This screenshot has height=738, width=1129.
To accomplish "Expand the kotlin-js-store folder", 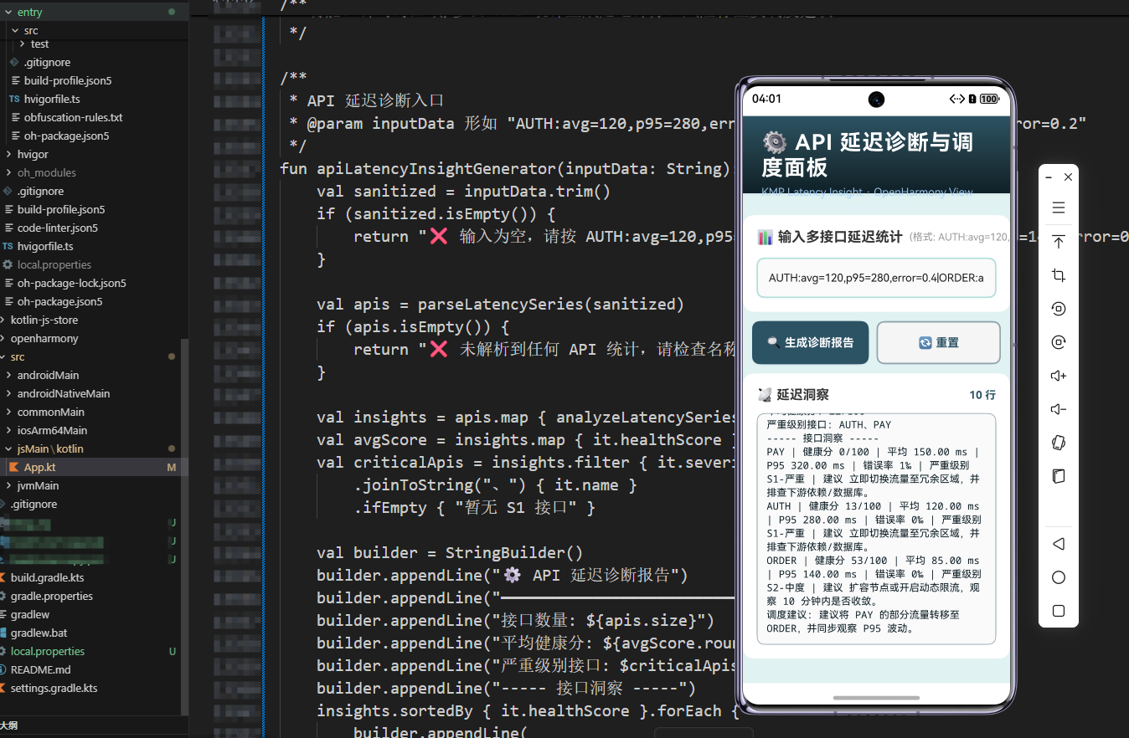I will point(3,320).
